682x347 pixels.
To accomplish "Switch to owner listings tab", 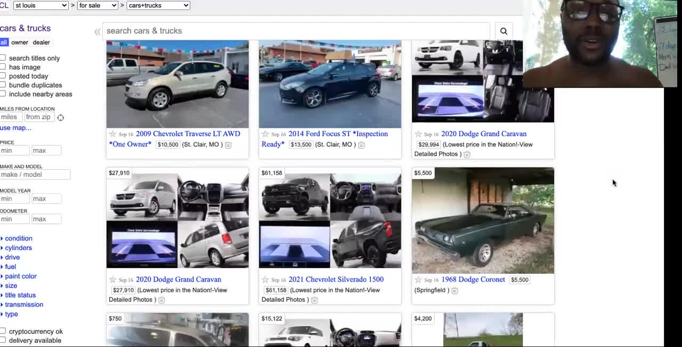I will click(x=20, y=43).
